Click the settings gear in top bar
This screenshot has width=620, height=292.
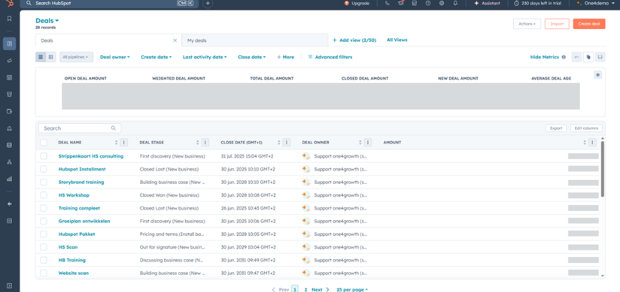(441, 3)
